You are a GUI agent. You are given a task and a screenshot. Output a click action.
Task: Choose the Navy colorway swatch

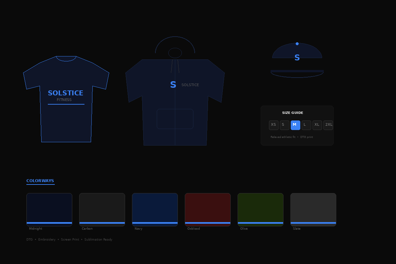coord(155,210)
